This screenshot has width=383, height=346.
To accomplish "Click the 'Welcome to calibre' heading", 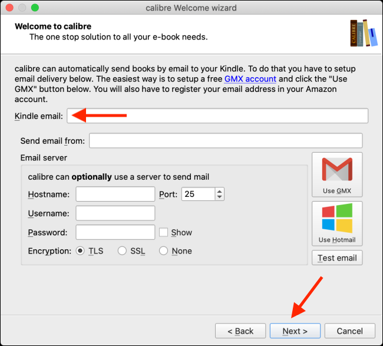I will pos(53,27).
